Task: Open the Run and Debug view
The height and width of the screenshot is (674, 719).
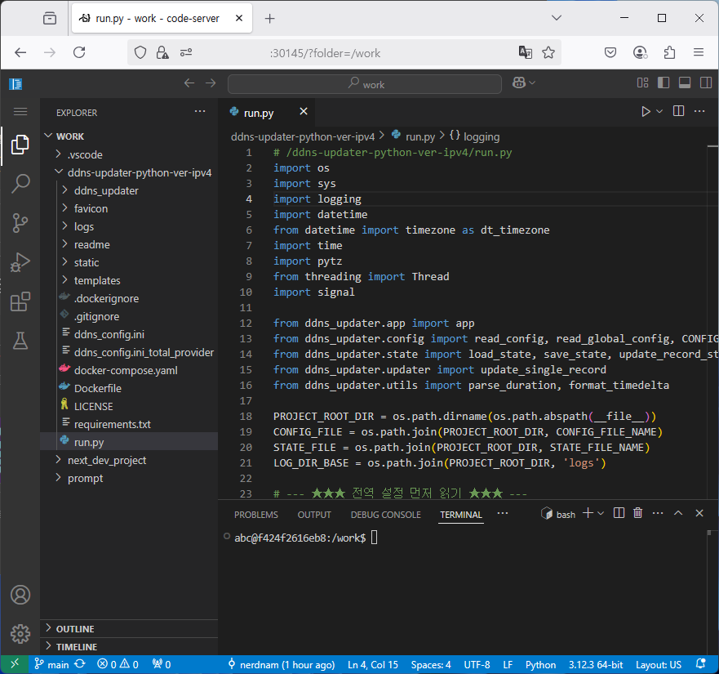Action: click(x=20, y=262)
